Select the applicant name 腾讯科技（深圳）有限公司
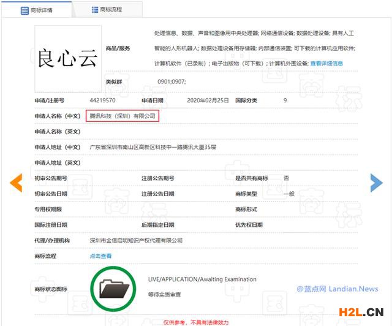The height and width of the screenshot is (326, 392). click(x=123, y=116)
